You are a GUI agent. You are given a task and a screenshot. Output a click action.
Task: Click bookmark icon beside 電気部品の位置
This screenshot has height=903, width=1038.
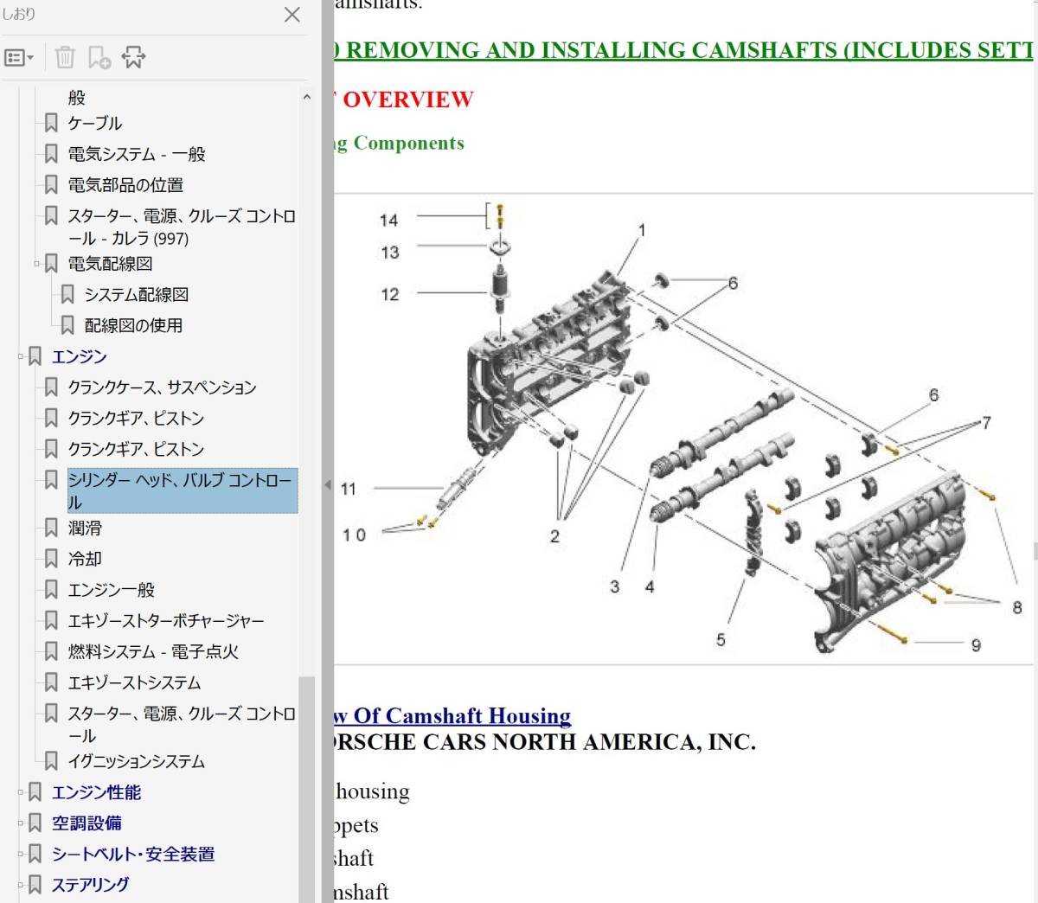point(51,185)
